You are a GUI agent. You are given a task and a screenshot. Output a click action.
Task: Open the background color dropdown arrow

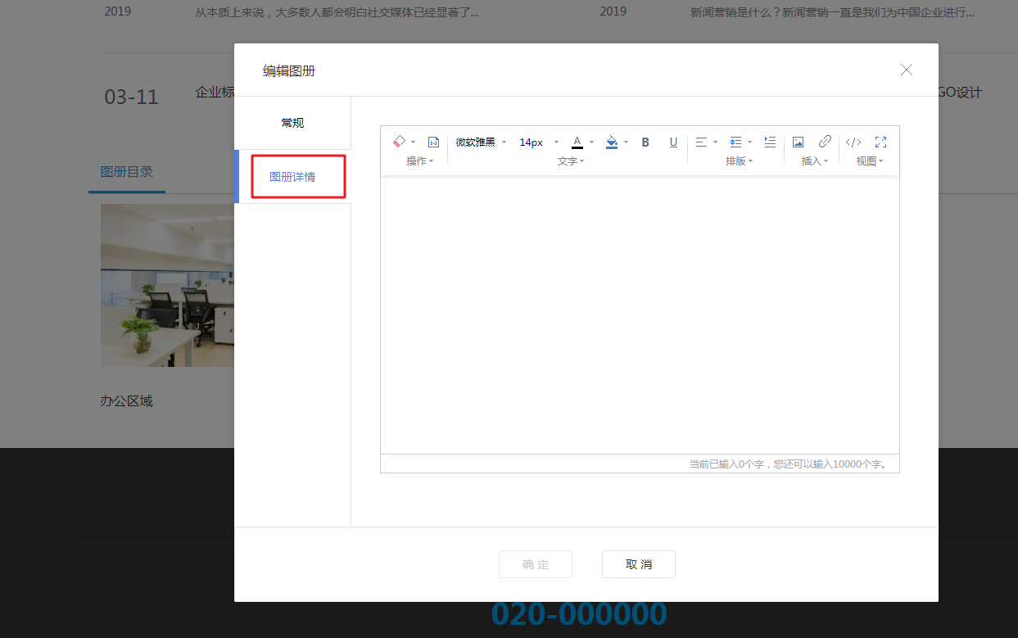click(627, 143)
